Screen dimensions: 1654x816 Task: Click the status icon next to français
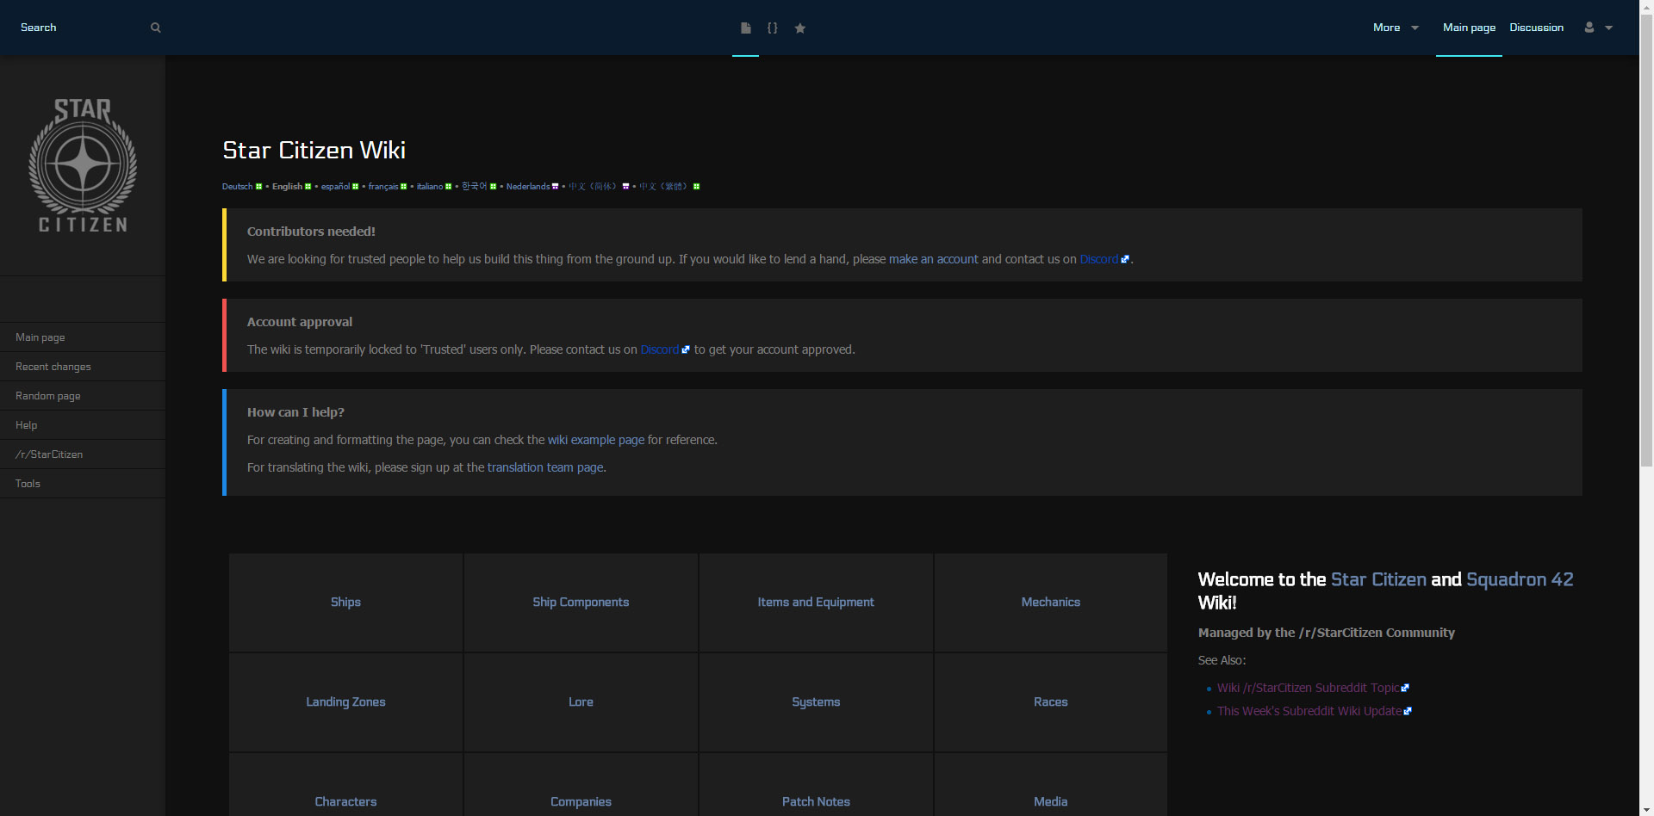(x=403, y=187)
